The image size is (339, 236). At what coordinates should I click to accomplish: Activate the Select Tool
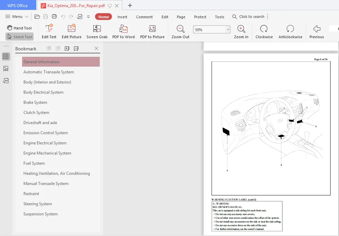[x=20, y=37]
